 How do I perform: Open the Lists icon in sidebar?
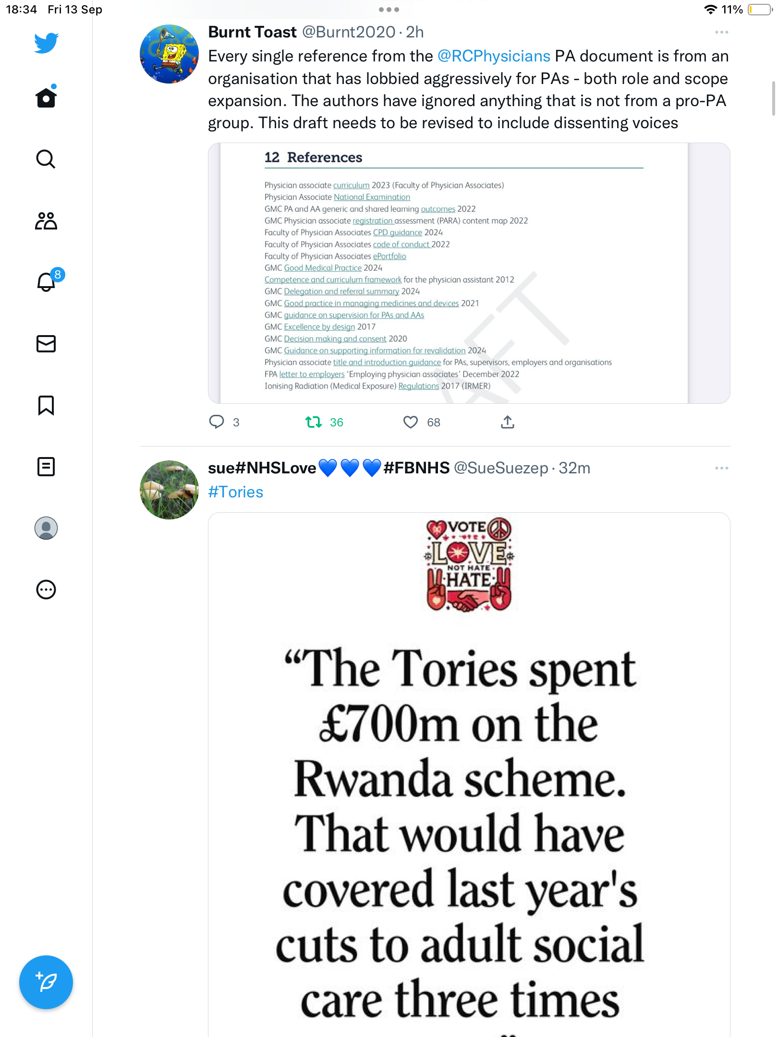[46, 467]
